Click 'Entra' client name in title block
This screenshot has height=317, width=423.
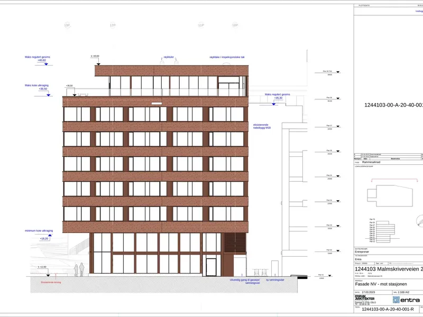click(x=358, y=259)
